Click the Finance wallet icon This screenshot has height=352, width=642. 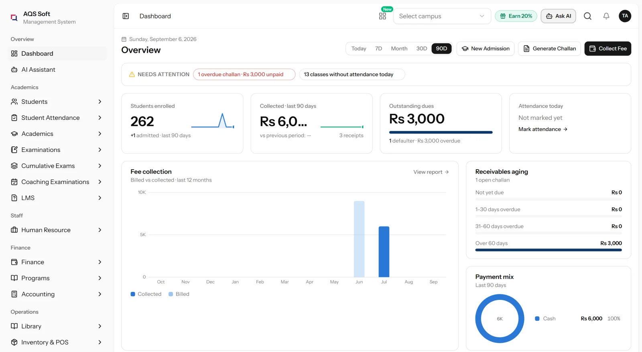[x=14, y=262]
